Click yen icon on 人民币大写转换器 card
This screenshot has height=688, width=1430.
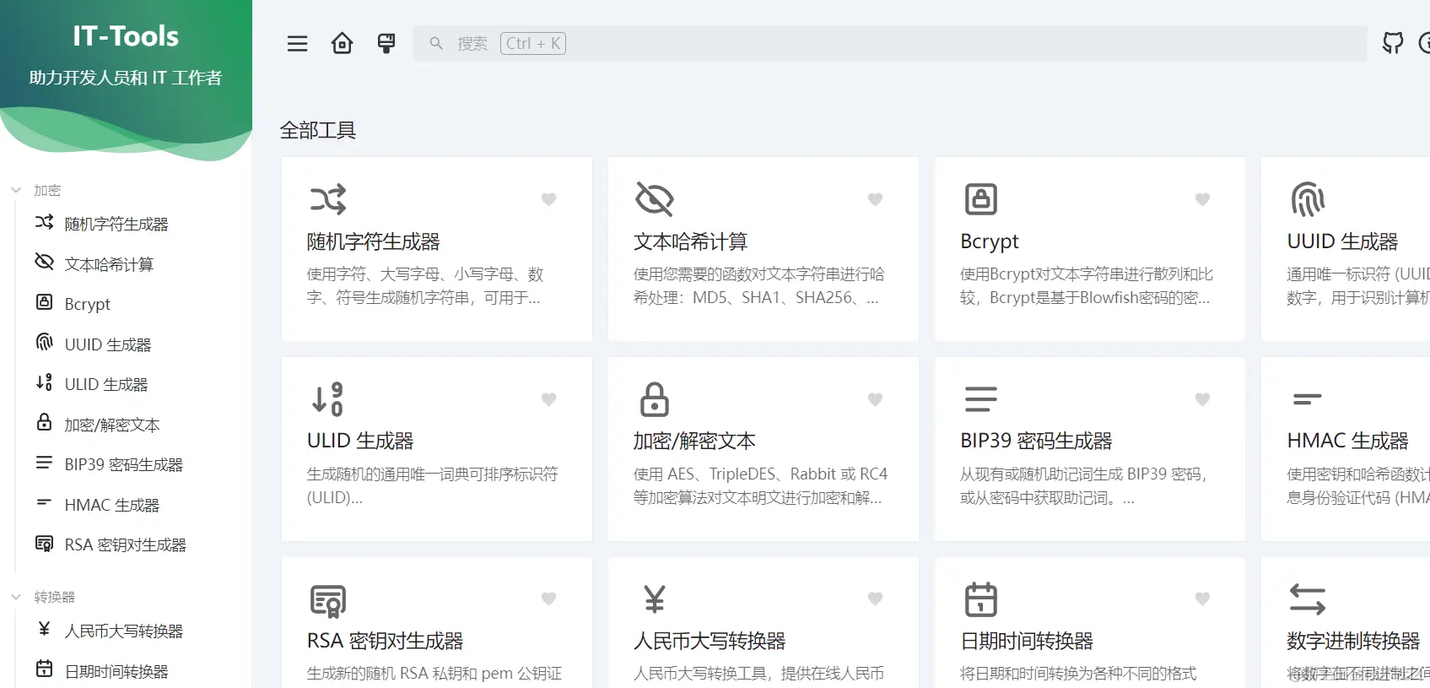point(655,599)
